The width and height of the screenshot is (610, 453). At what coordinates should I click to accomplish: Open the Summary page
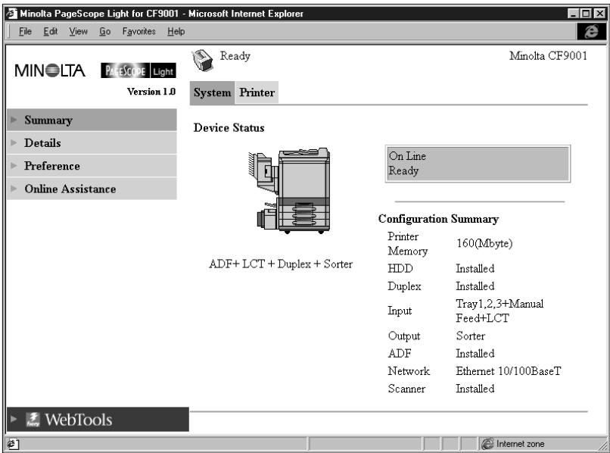click(x=92, y=120)
